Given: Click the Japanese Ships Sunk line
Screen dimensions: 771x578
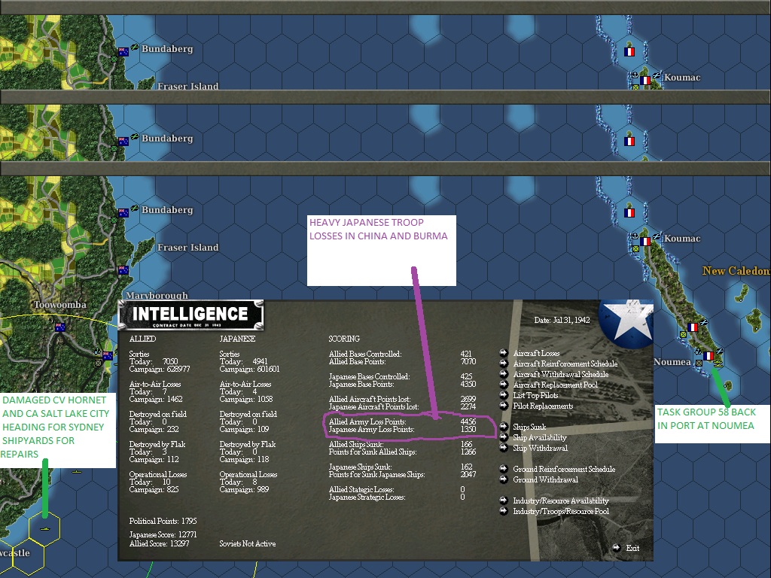Looking at the screenshot, I should coord(401,467).
